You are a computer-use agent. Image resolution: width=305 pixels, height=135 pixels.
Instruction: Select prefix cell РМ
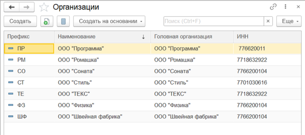[29, 60]
